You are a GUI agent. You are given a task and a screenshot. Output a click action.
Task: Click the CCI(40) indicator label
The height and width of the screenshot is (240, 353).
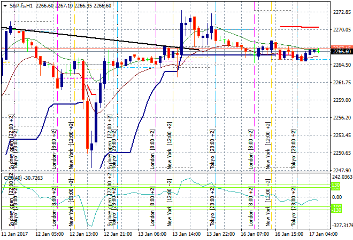[13, 178]
